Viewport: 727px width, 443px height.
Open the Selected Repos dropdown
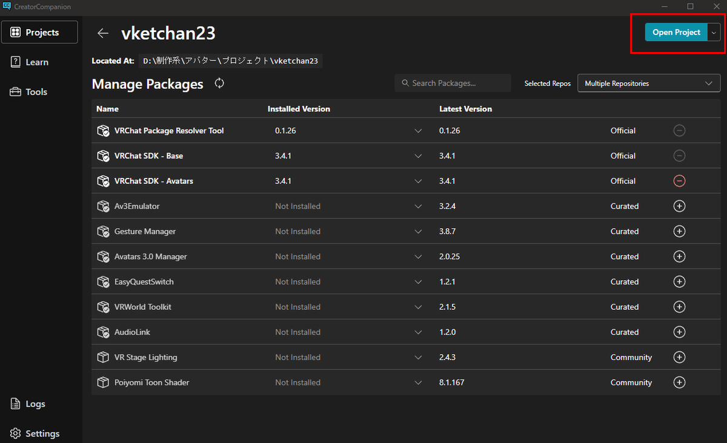(x=648, y=84)
